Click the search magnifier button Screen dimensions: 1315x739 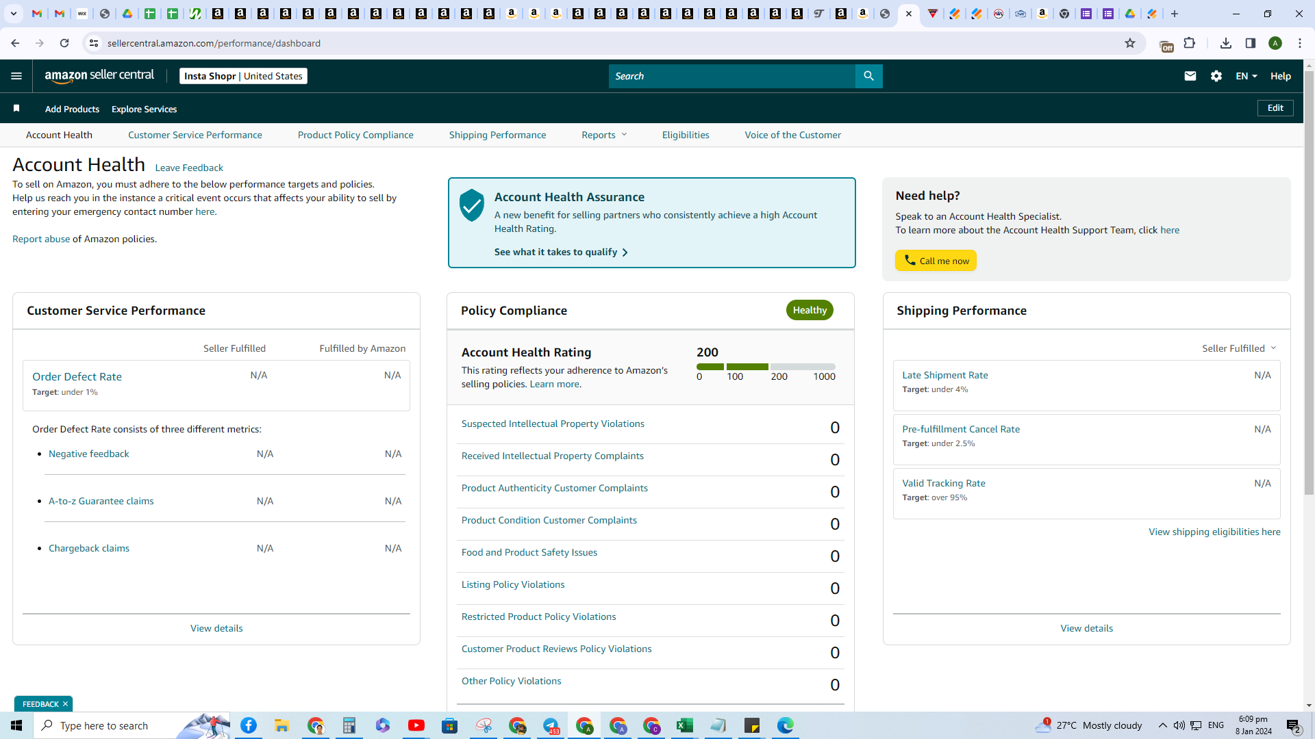click(x=868, y=76)
